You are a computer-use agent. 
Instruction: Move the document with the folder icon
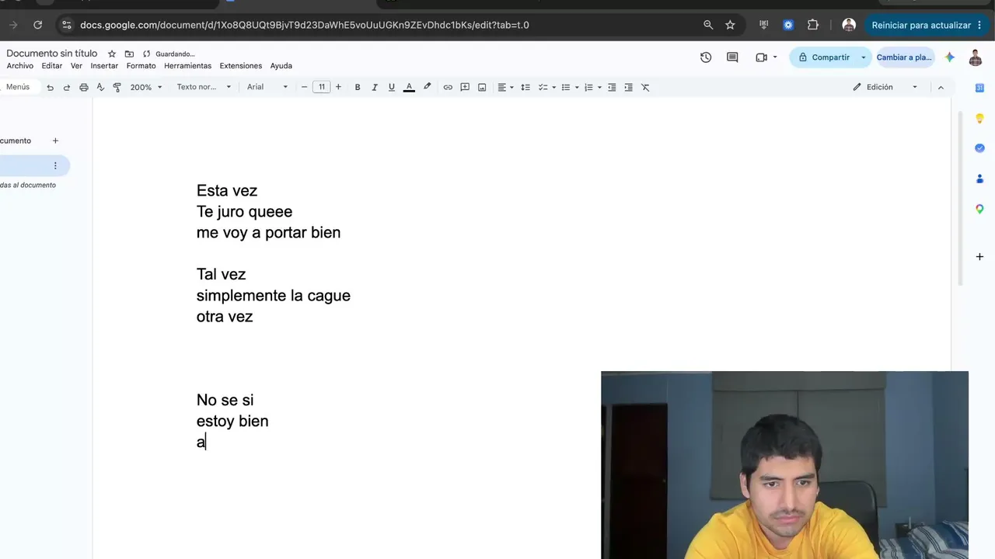point(129,54)
